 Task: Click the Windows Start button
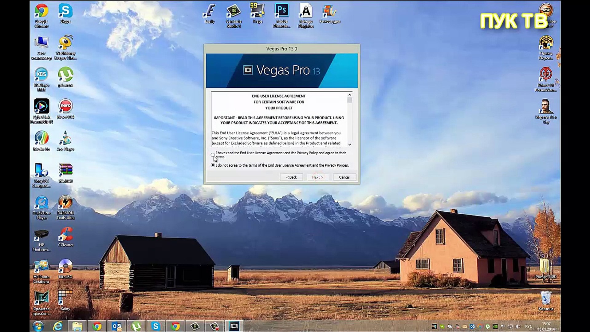(x=38, y=326)
